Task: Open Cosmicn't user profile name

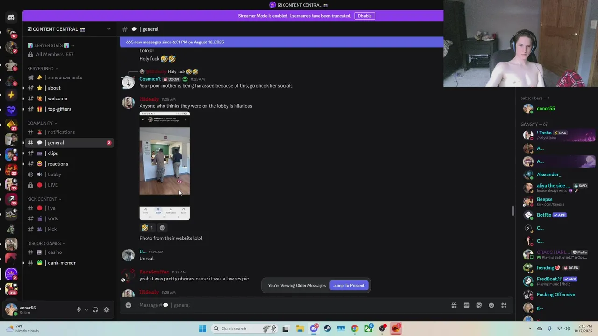Action: (x=150, y=79)
